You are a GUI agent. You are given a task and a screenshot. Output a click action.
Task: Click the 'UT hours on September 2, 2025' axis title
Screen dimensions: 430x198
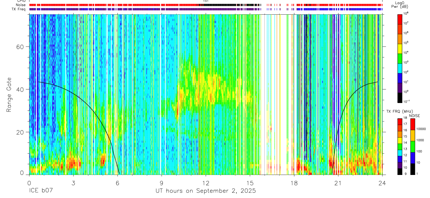pos(206,191)
